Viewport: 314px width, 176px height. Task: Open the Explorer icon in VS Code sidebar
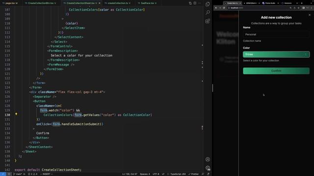pos(208,4)
